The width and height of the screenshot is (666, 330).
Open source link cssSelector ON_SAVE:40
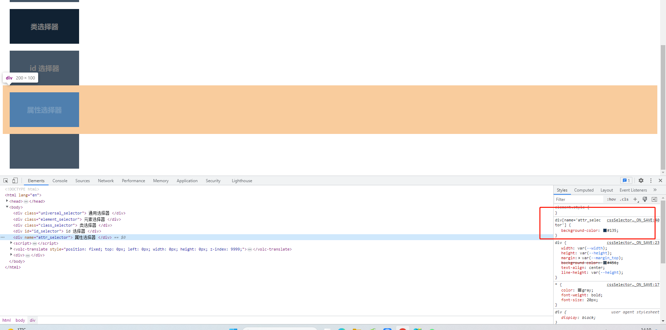[x=633, y=220]
